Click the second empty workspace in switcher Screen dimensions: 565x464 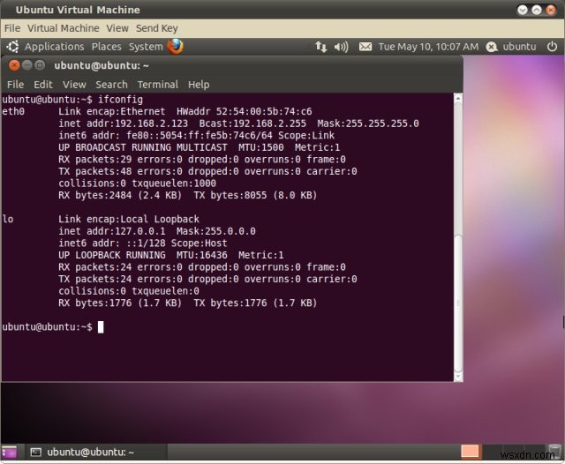pos(492,452)
